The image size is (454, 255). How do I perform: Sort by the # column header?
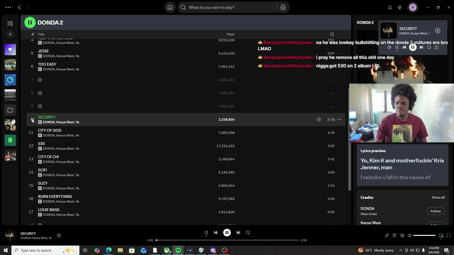tap(32, 34)
